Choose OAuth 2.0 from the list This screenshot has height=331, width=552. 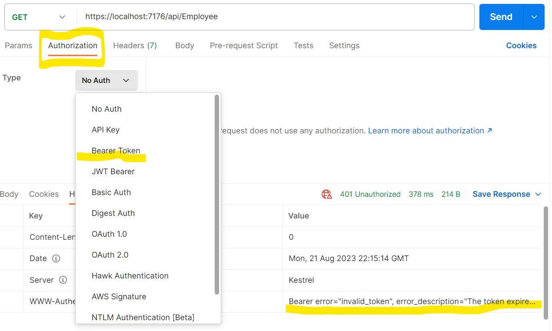click(110, 255)
